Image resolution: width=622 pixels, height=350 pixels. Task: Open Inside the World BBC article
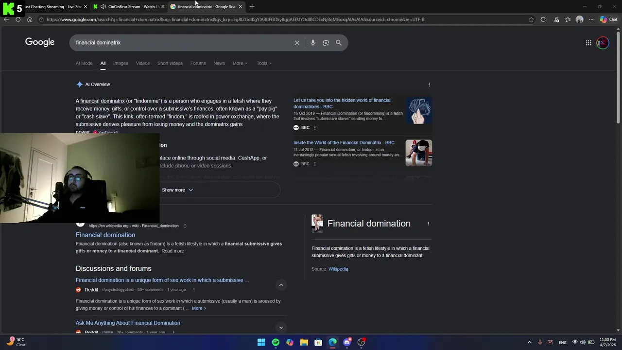[344, 142]
